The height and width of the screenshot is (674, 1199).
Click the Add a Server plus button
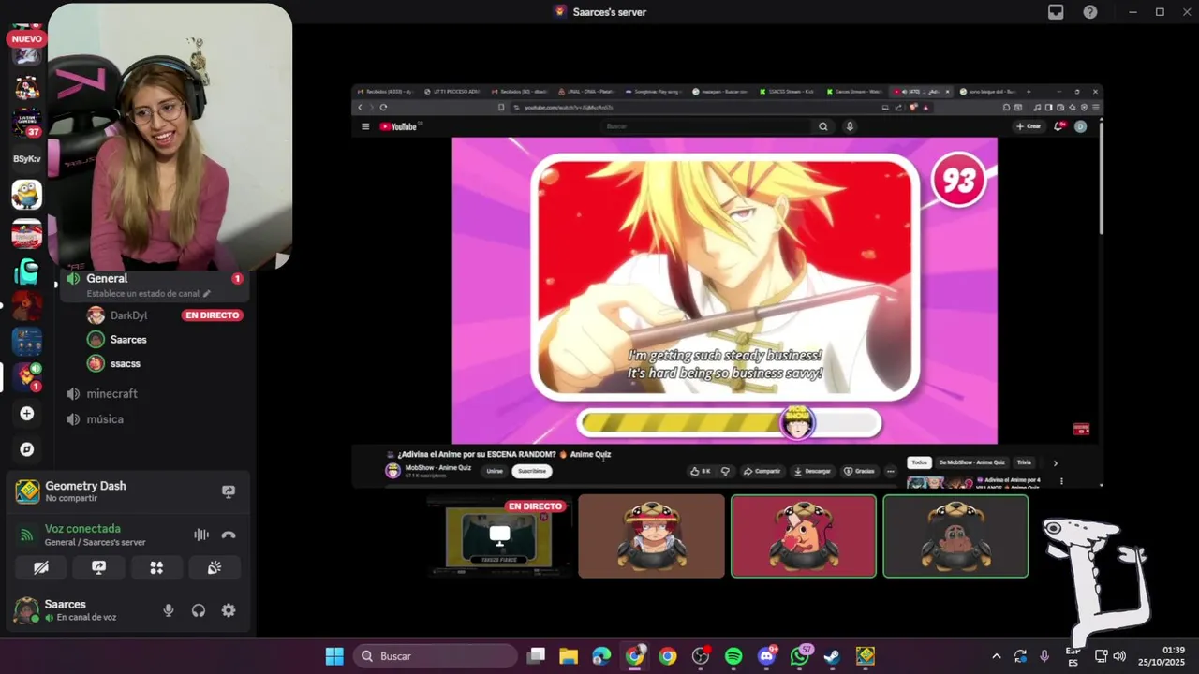coord(26,413)
